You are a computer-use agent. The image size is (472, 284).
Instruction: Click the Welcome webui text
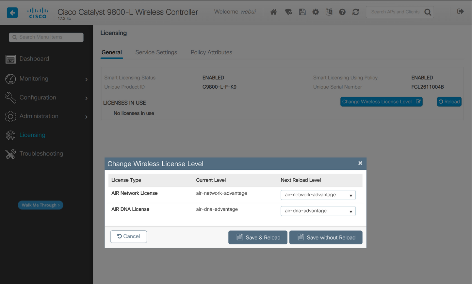pos(235,12)
